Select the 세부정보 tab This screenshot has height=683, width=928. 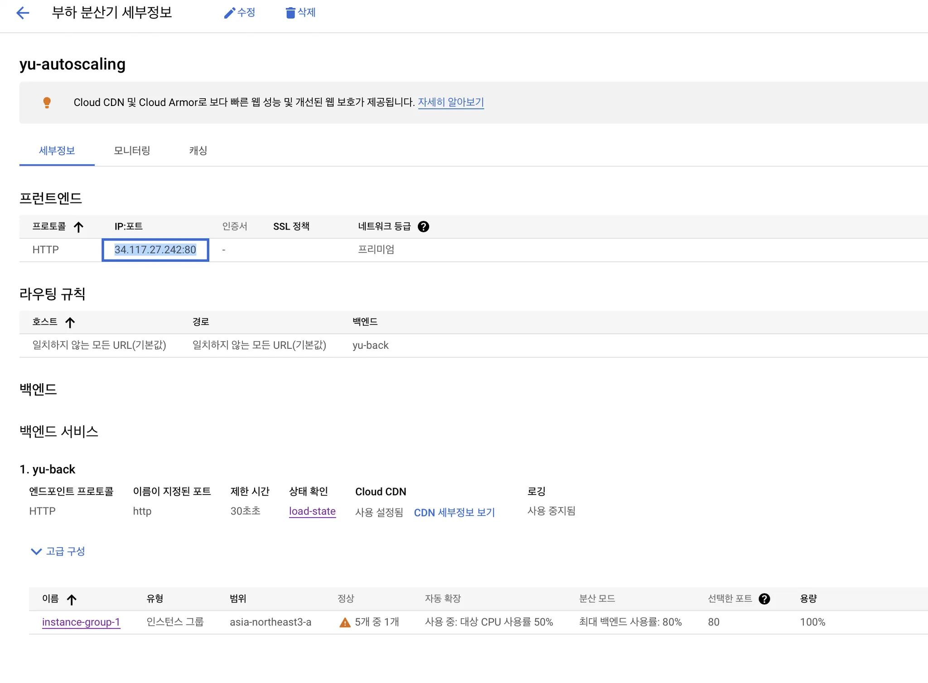point(57,150)
